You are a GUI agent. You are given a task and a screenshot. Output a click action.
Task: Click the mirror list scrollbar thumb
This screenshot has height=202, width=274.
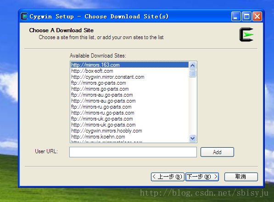(x=193, y=73)
